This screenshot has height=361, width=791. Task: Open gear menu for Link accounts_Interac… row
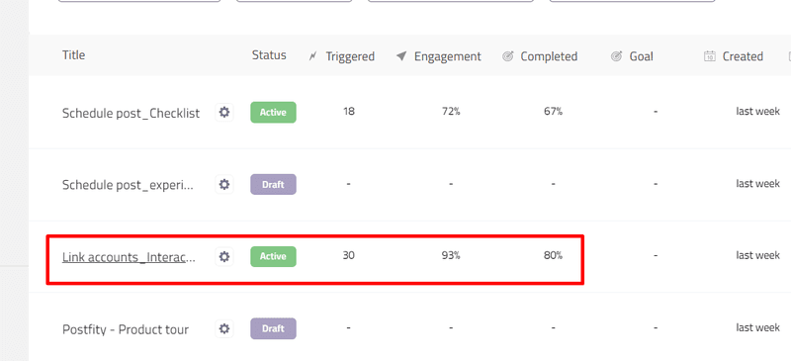(224, 256)
